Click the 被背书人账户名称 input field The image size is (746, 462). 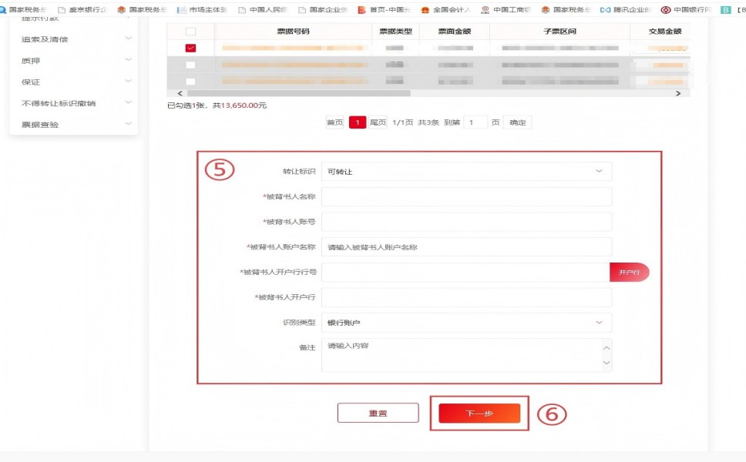(x=466, y=247)
